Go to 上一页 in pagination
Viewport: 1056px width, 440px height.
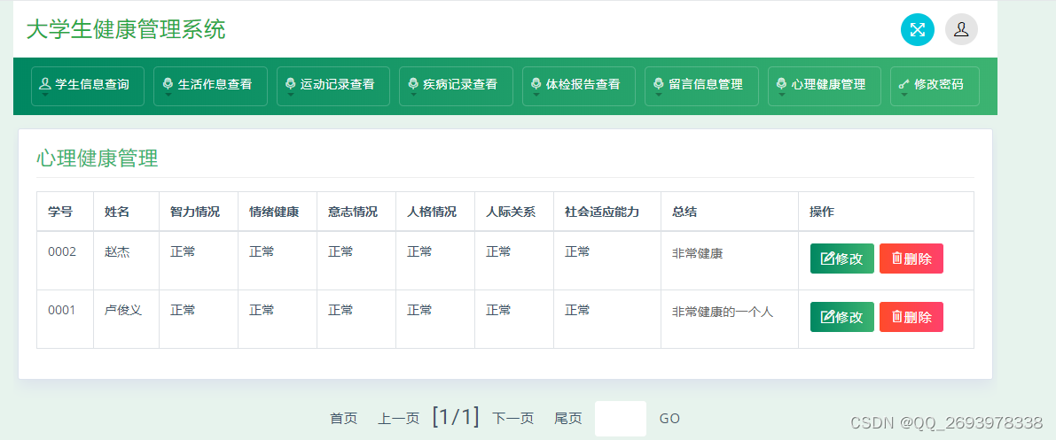point(399,419)
